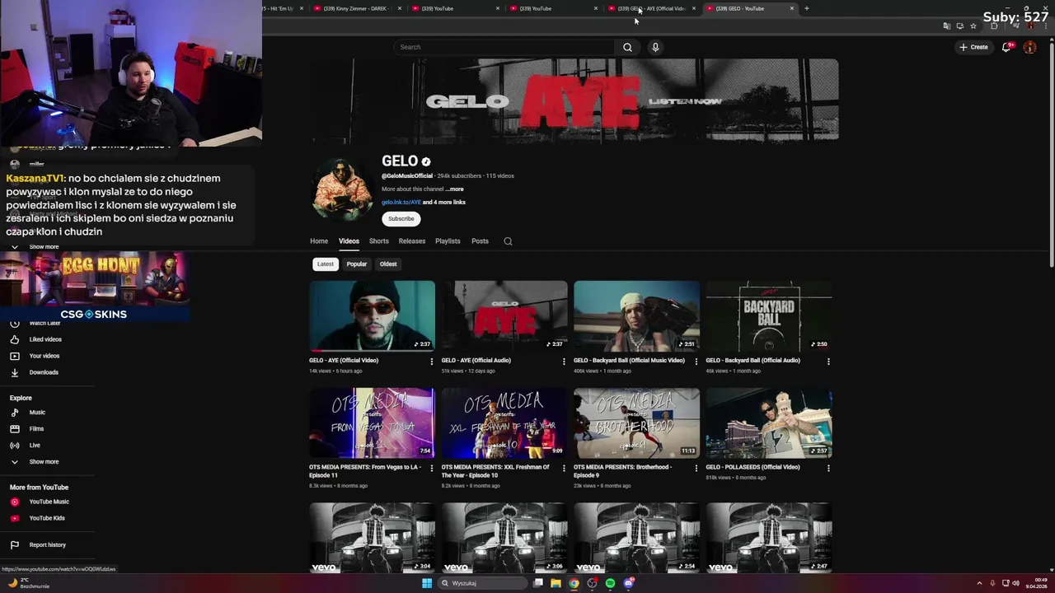Open the account avatar menu
The width and height of the screenshot is (1055, 593).
pyautogui.click(x=1029, y=47)
